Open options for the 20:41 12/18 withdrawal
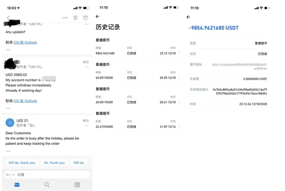The height and width of the screenshot is (191, 285). [179, 102]
